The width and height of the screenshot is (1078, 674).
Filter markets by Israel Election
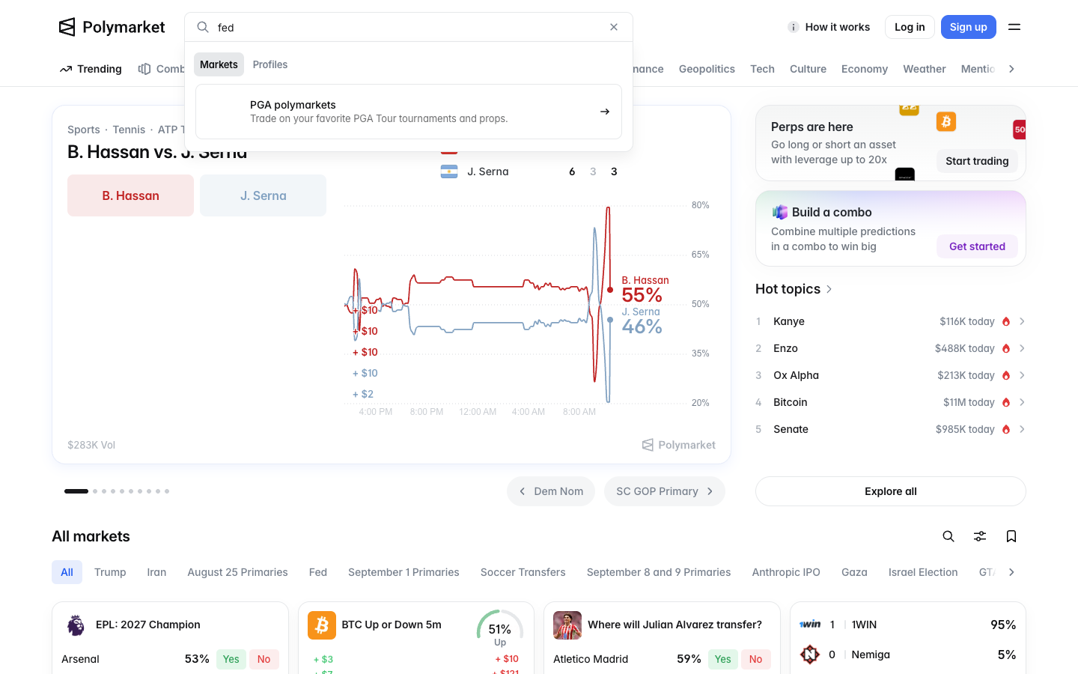tap(923, 572)
